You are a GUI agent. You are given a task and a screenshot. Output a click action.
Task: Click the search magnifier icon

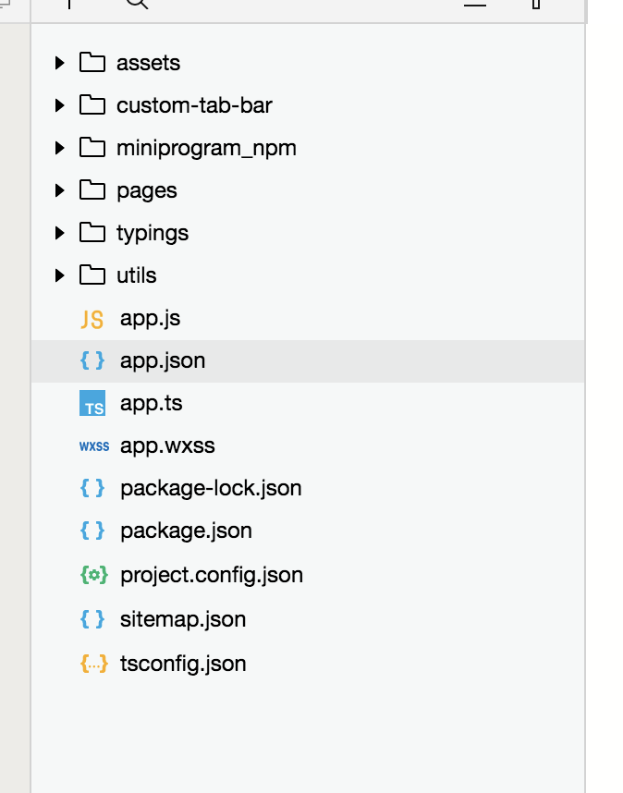[137, 3]
